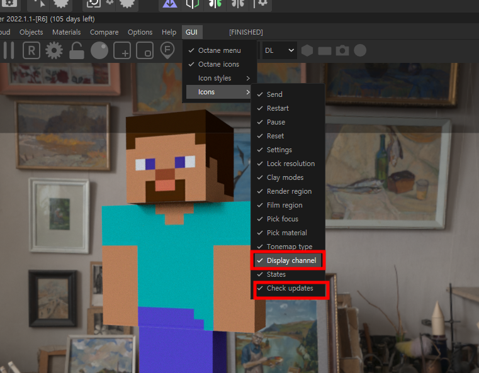Uncheck the Pause icon entry
This screenshot has width=479, height=373.
(288, 122)
